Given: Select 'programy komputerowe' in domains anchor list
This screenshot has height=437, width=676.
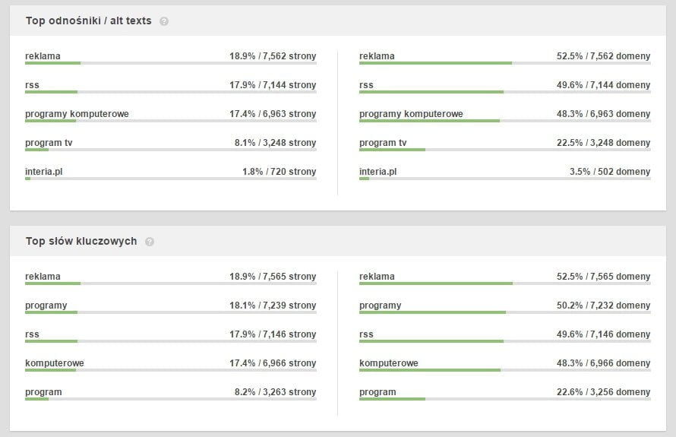Looking at the screenshot, I should tap(411, 114).
